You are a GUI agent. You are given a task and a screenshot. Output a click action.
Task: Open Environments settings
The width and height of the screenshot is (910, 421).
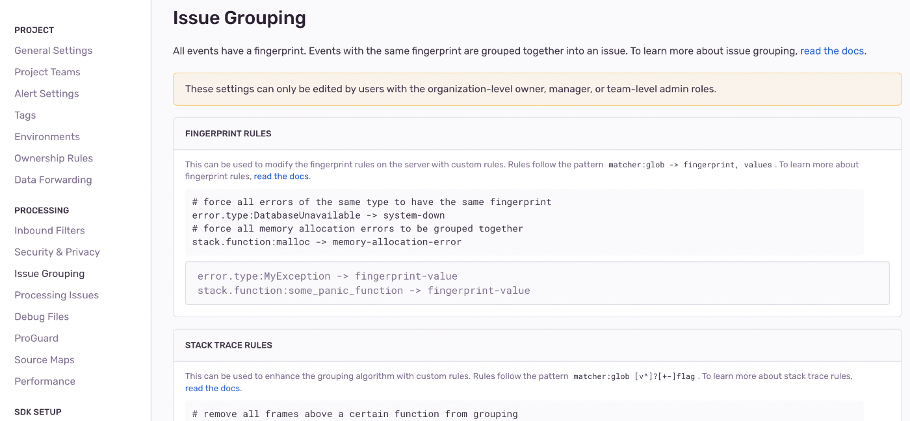click(47, 137)
